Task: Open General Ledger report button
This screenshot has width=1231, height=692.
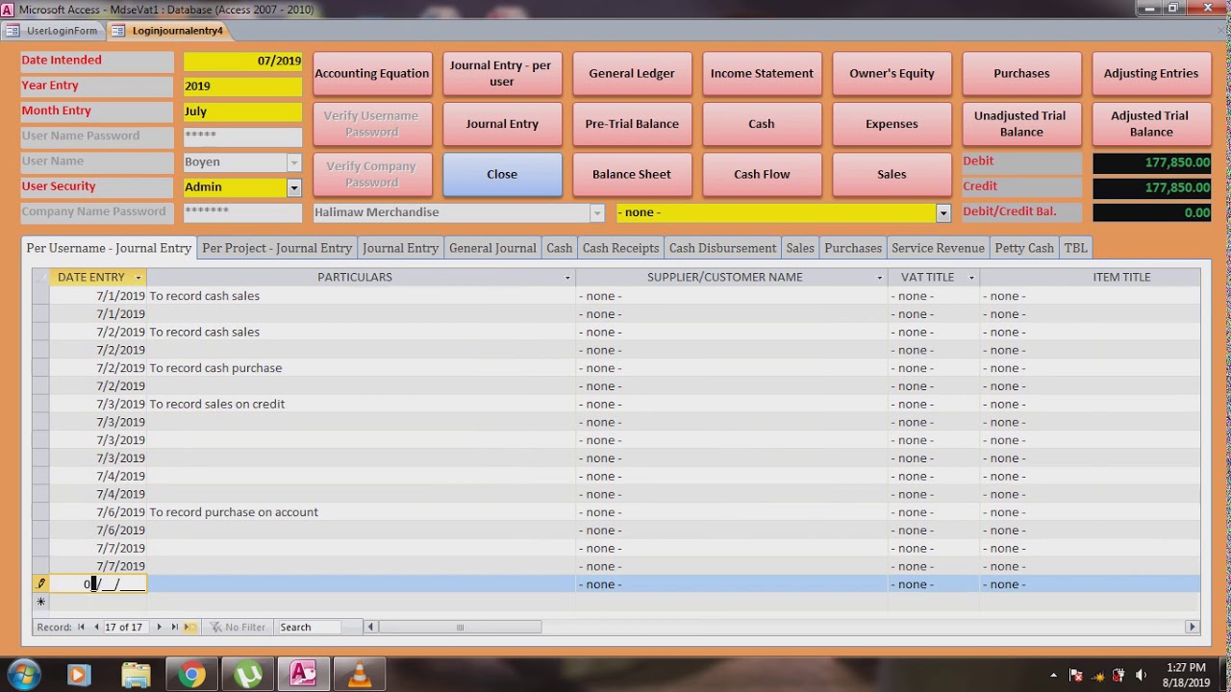Action: coord(632,74)
